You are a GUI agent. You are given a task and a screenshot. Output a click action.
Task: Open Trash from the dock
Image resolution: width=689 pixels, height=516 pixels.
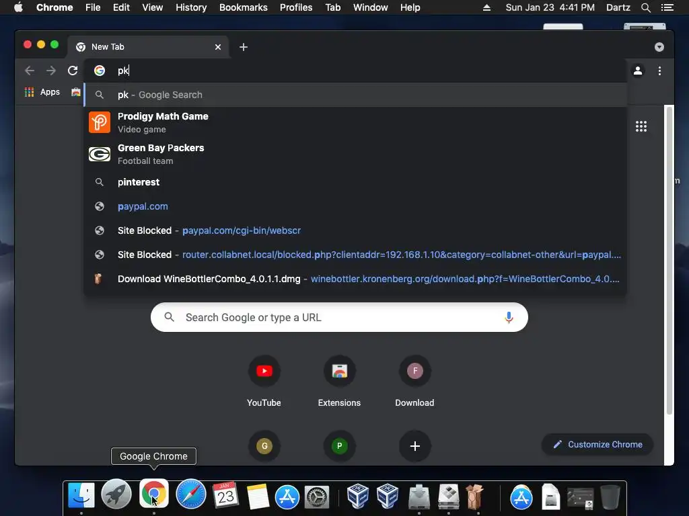pos(610,497)
